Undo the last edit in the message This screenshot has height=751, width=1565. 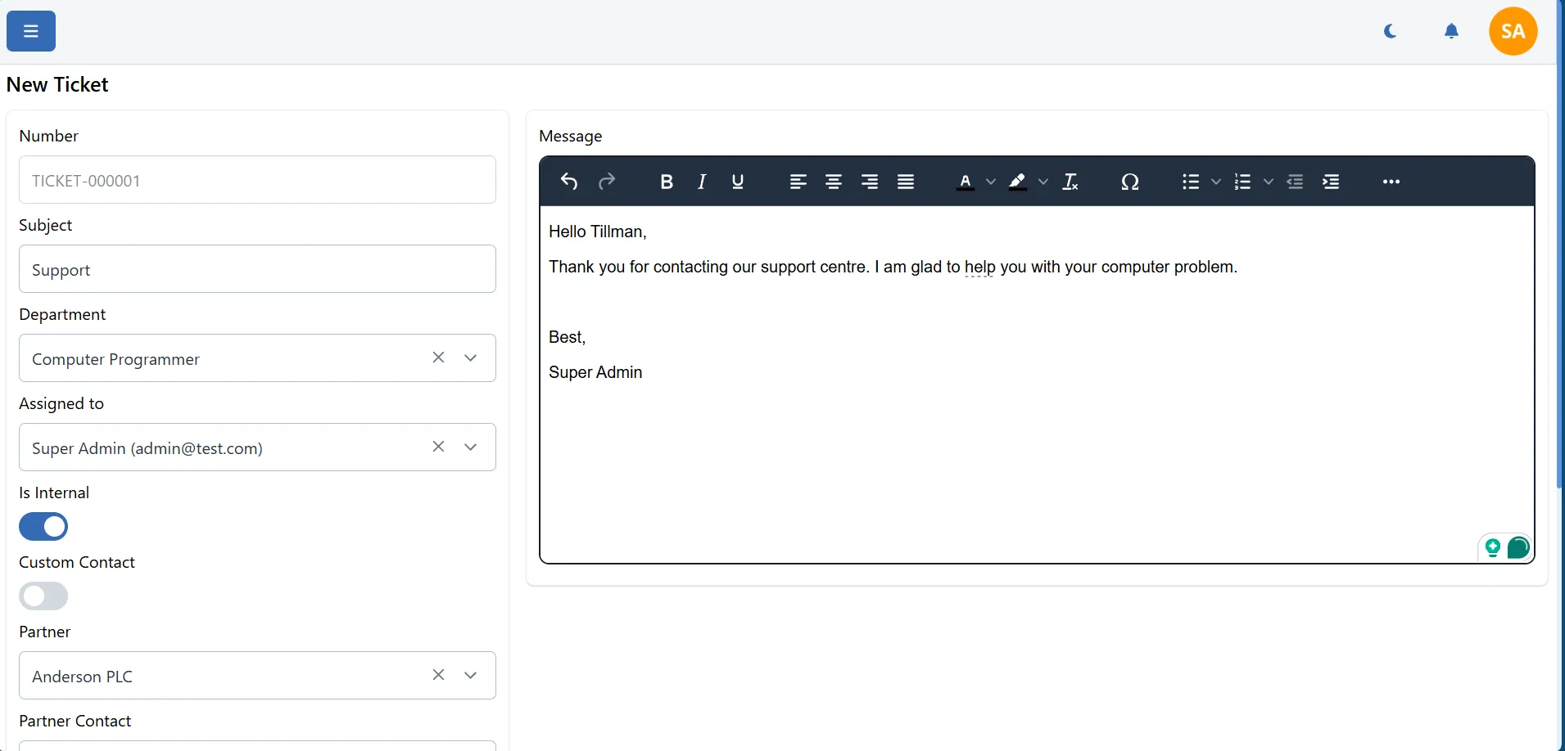[568, 182]
